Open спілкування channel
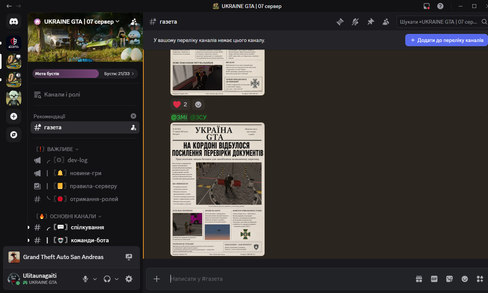The height and width of the screenshot is (293, 488). pyautogui.click(x=85, y=227)
